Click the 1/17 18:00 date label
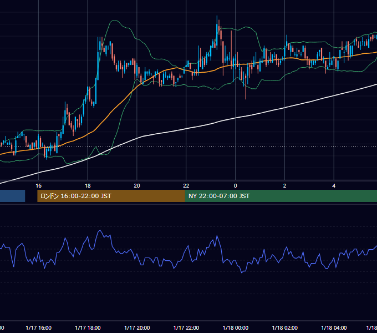The height and width of the screenshot is (333, 377). pos(88,327)
